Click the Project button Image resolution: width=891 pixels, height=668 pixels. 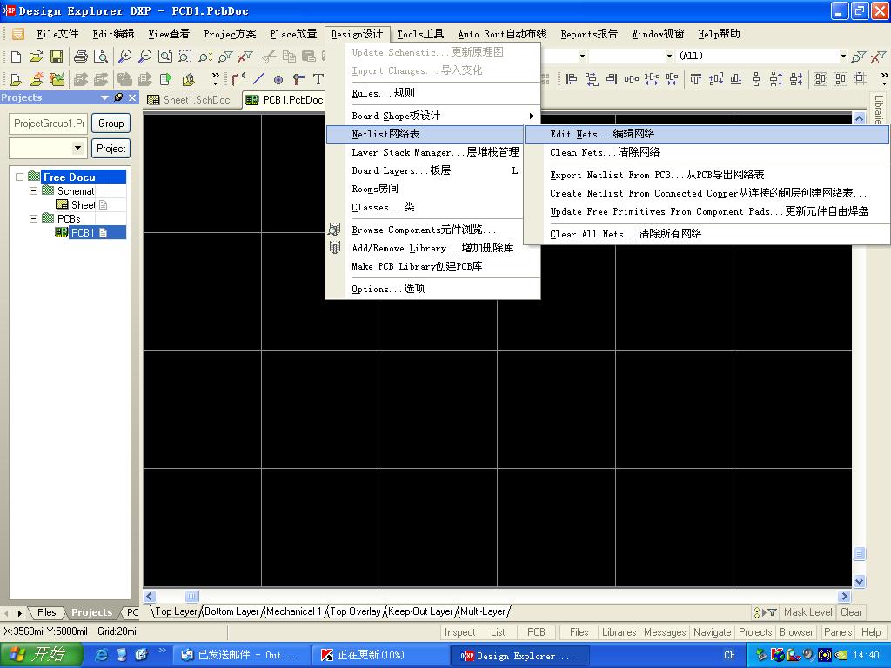[x=111, y=149]
